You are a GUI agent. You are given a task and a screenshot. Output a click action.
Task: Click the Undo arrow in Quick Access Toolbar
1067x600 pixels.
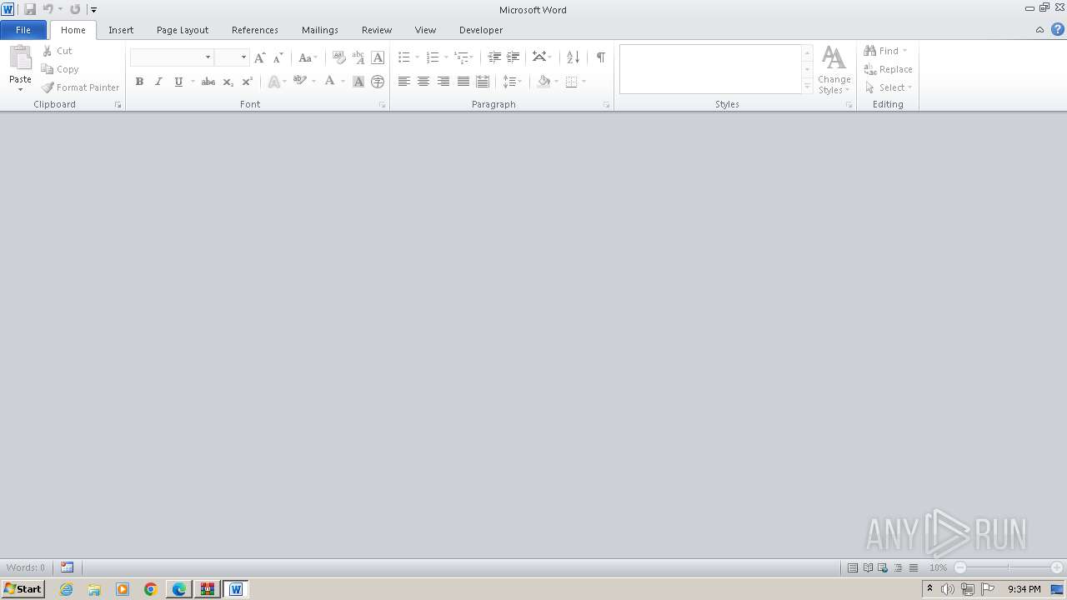48,9
